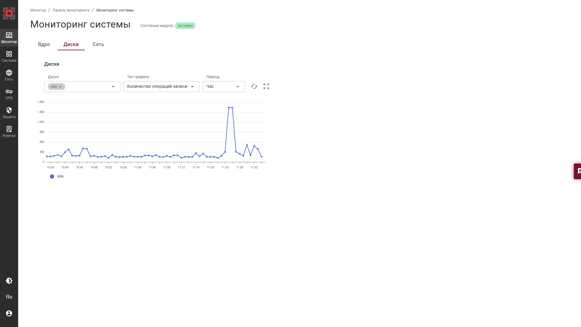
Task: Open the Система sidebar section
Action: pyautogui.click(x=9, y=57)
